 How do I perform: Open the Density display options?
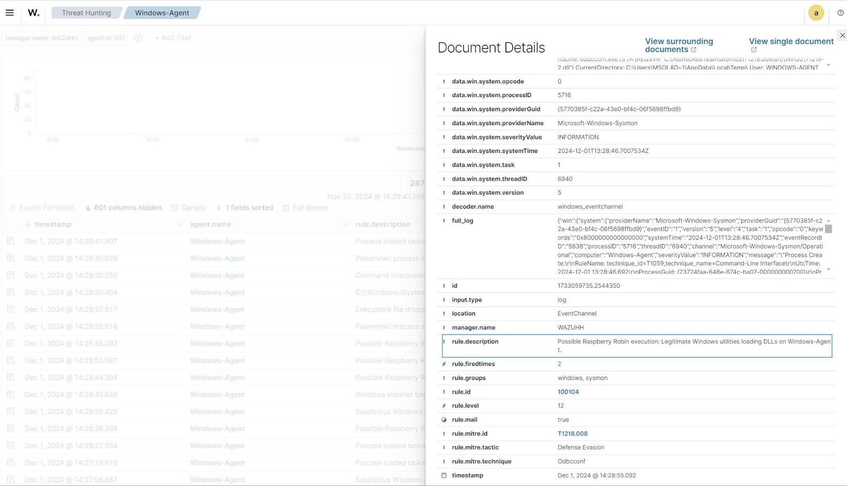(x=188, y=208)
